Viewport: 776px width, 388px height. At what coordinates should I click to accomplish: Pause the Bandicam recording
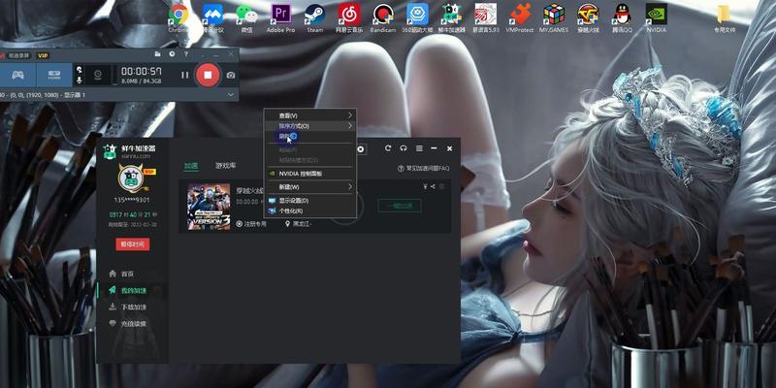click(x=184, y=76)
